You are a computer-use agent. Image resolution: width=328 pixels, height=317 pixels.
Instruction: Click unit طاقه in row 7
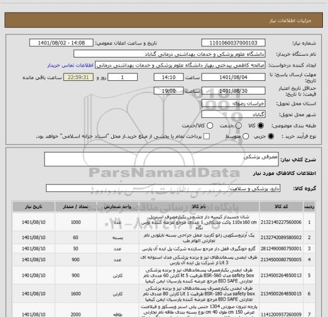[117, 315]
